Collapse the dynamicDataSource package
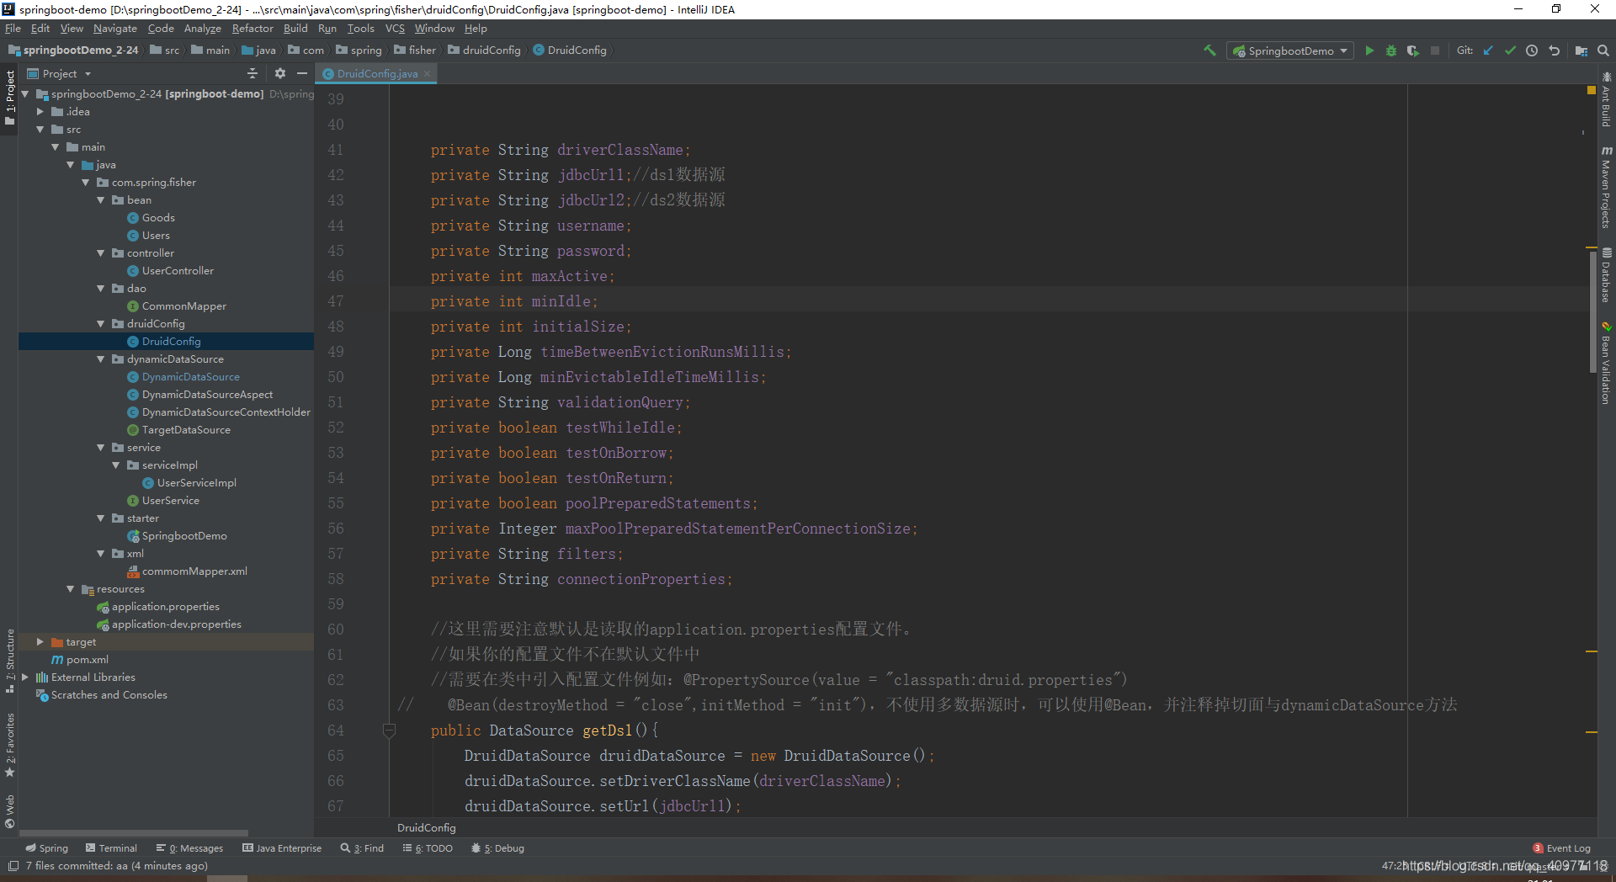Viewport: 1616px width, 882px height. click(101, 359)
